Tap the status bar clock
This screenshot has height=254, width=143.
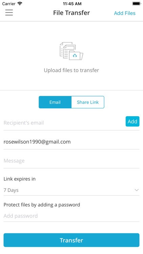(x=72, y=4)
